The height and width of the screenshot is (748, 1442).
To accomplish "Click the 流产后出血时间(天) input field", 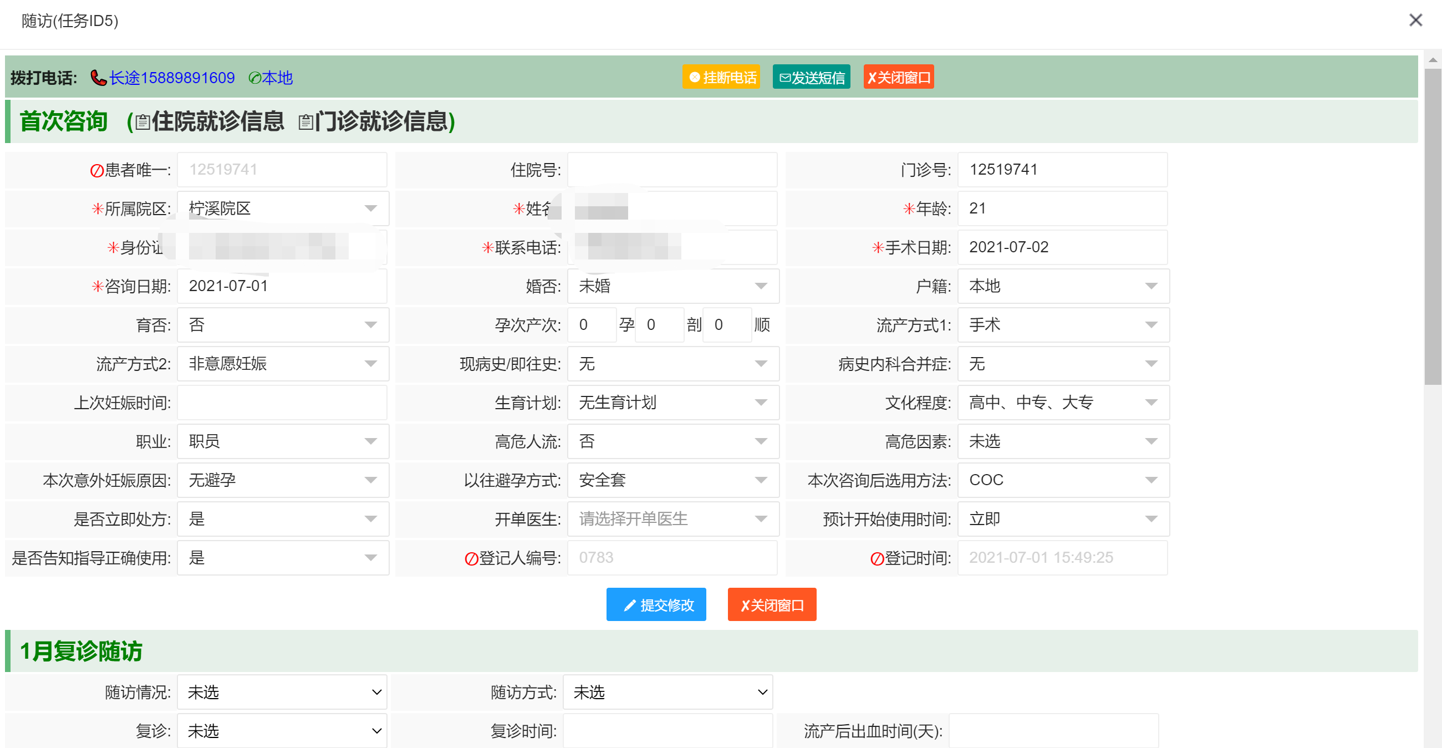I will pos(1053,731).
